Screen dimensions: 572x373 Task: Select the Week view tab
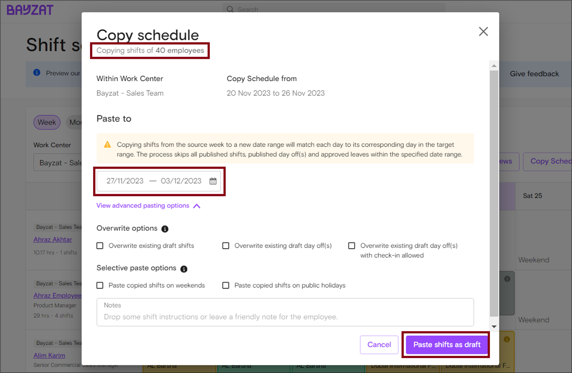tap(47, 122)
